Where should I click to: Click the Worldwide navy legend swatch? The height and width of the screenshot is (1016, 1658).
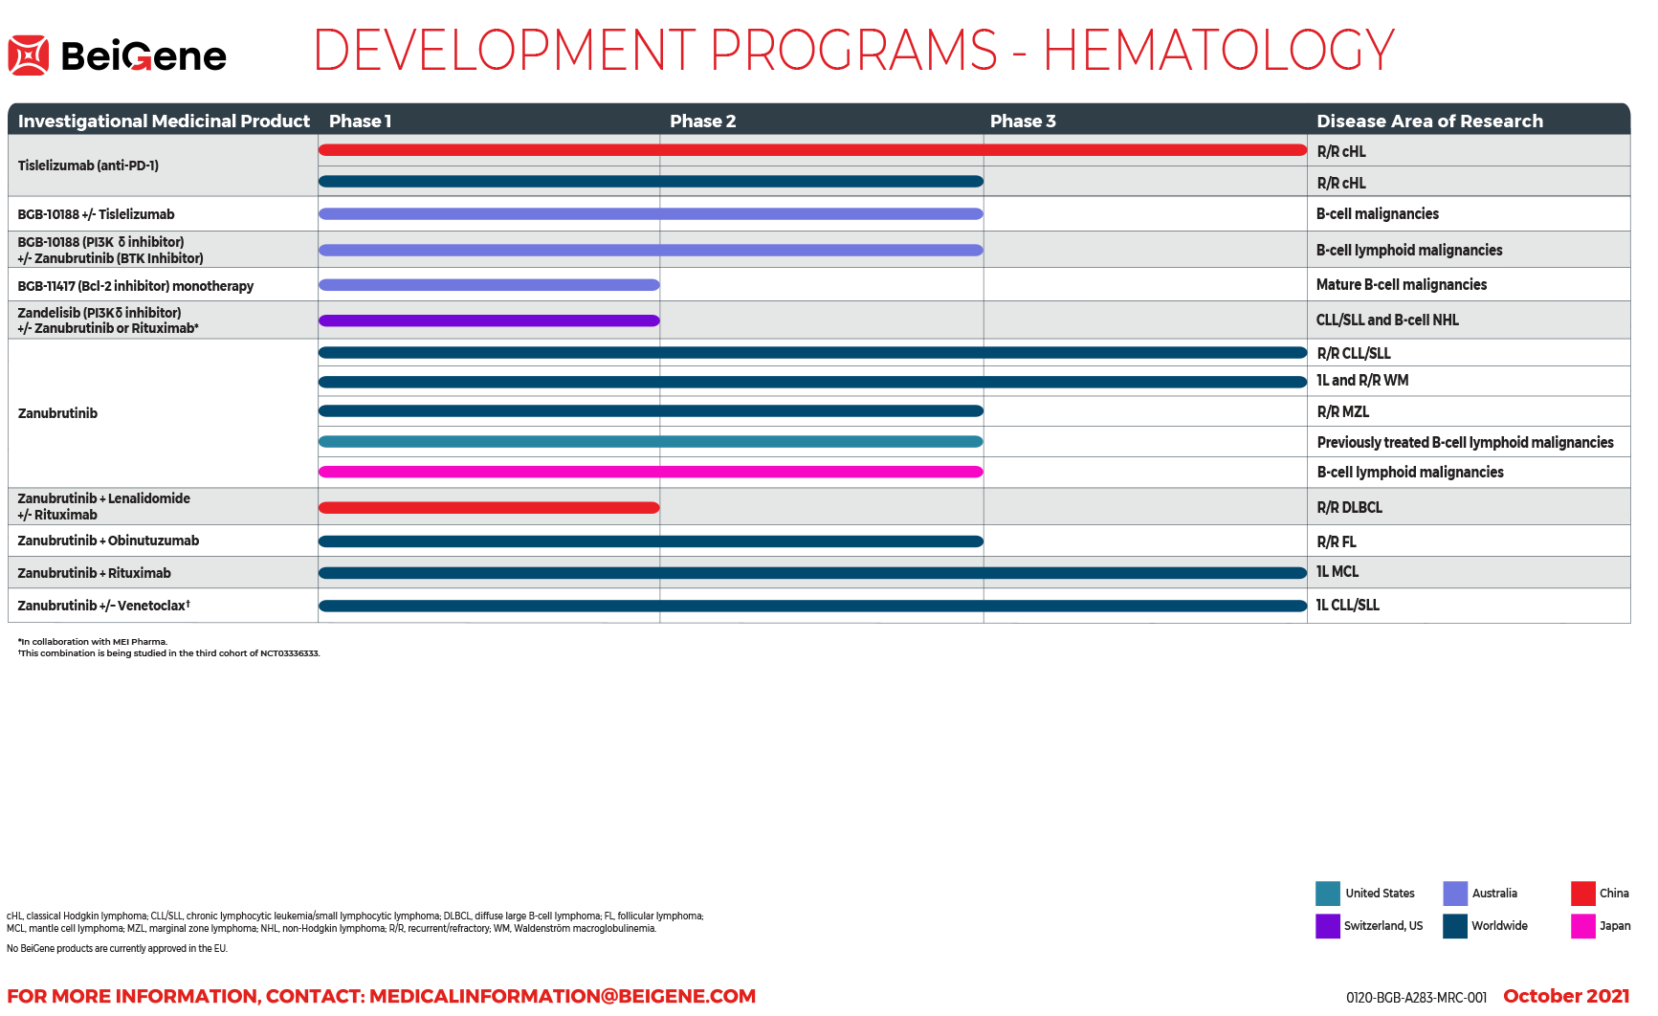click(1455, 926)
